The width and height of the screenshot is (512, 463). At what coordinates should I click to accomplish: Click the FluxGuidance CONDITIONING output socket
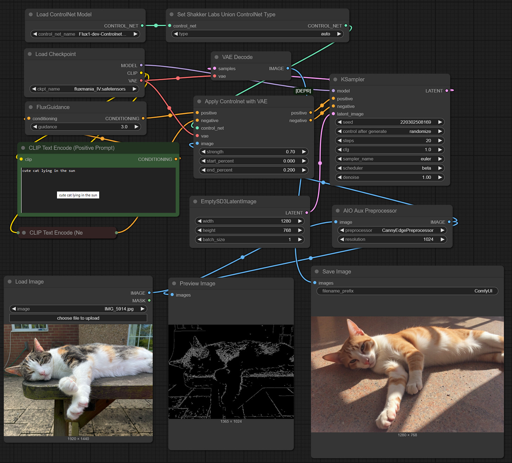[x=143, y=118]
